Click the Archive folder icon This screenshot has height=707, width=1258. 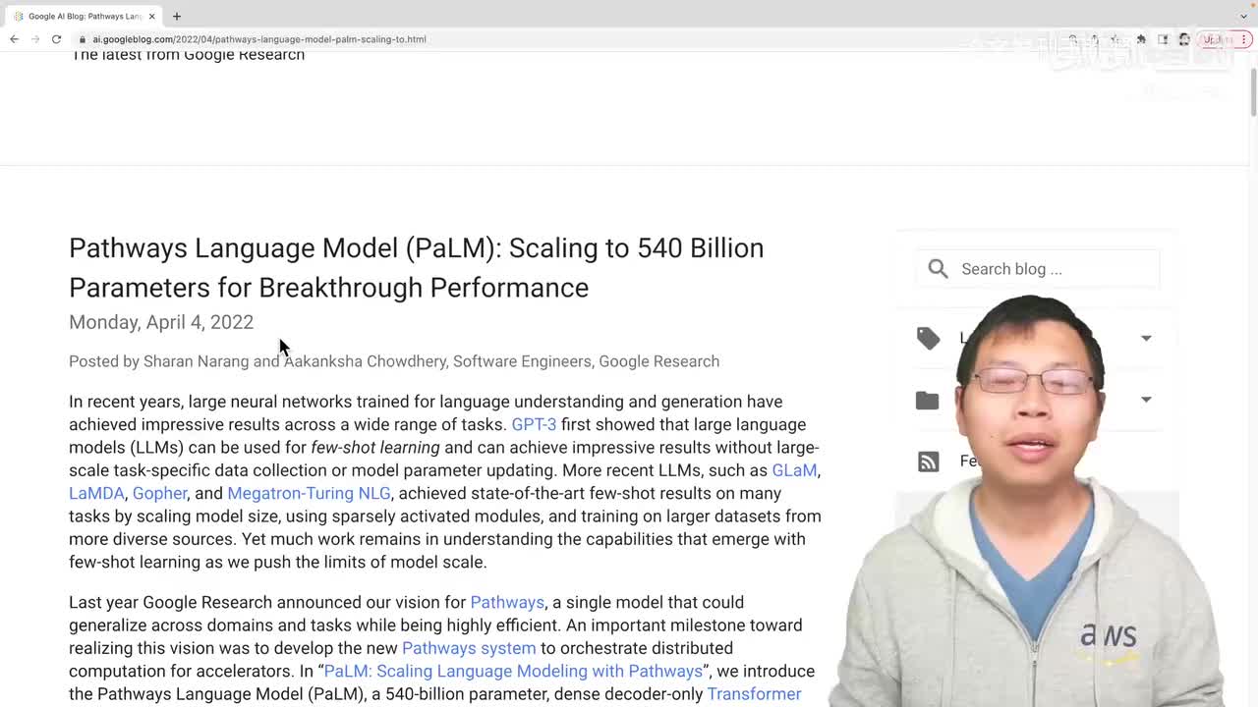[x=927, y=400]
